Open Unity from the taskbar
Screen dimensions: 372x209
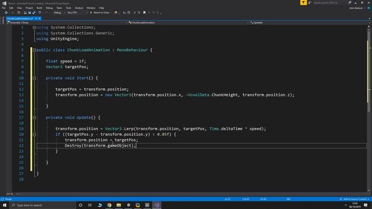click(x=128, y=205)
